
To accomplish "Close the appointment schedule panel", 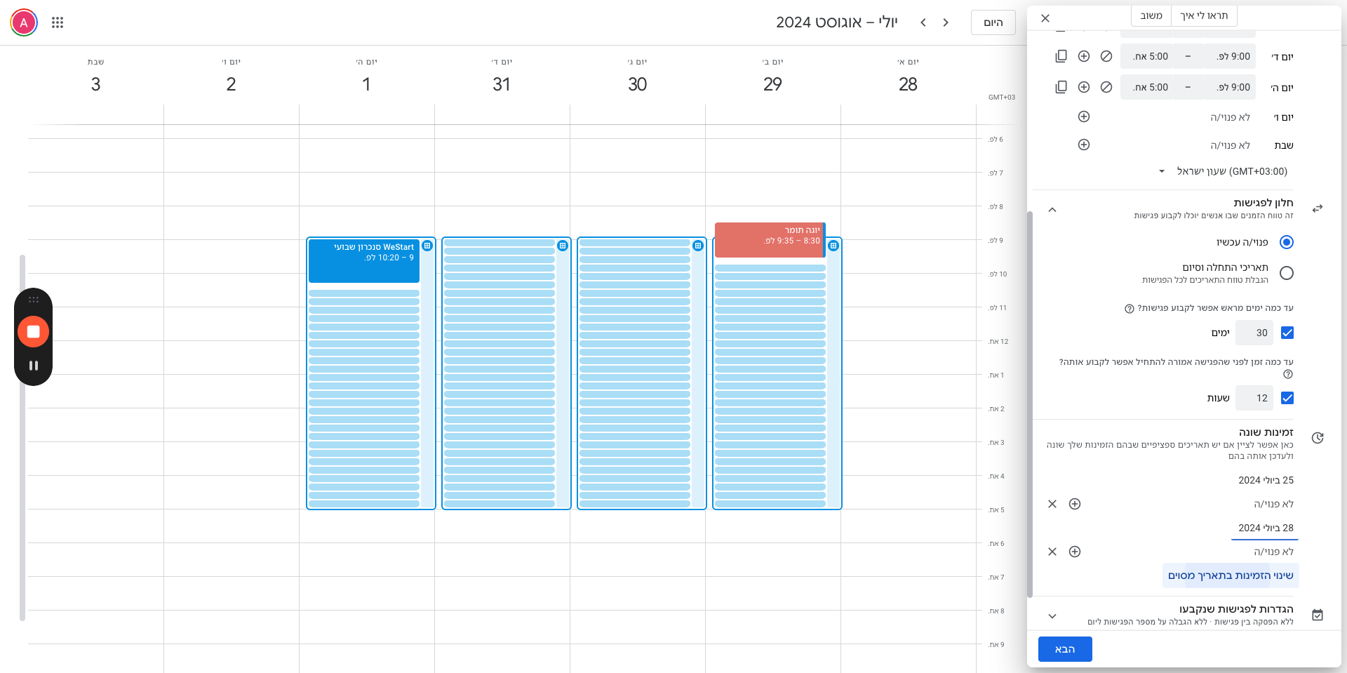I will click(x=1045, y=18).
